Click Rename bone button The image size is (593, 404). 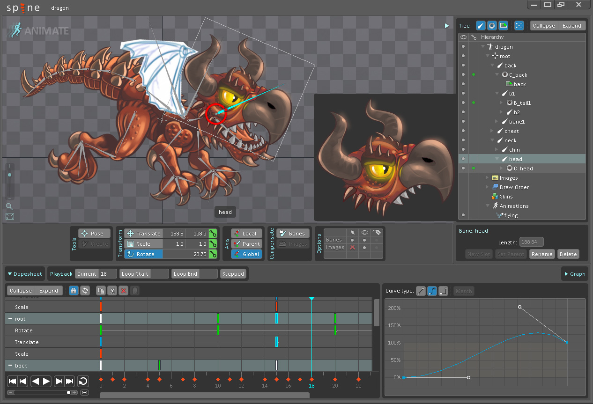coord(542,254)
